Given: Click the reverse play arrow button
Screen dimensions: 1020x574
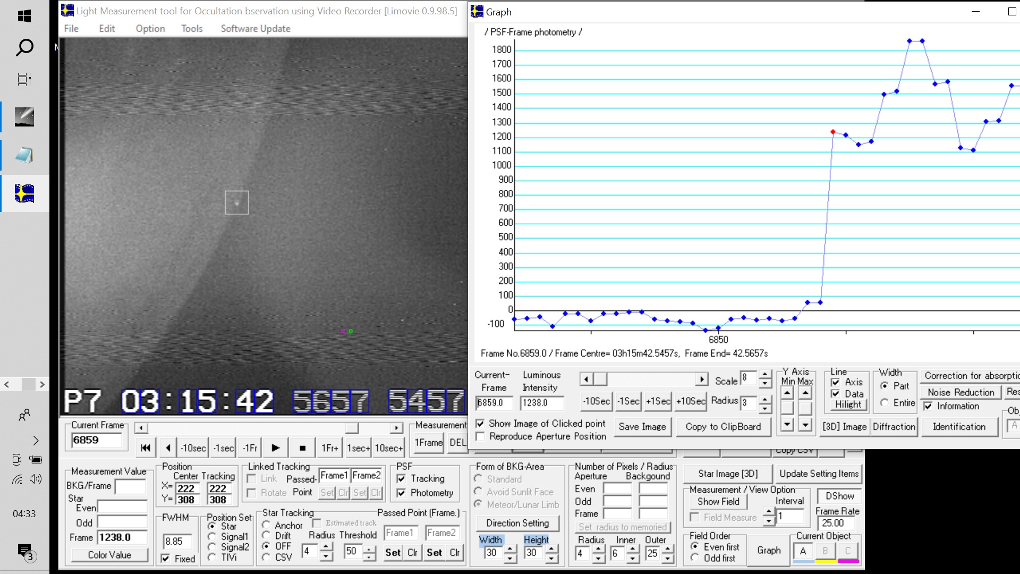Looking at the screenshot, I should click(x=168, y=448).
